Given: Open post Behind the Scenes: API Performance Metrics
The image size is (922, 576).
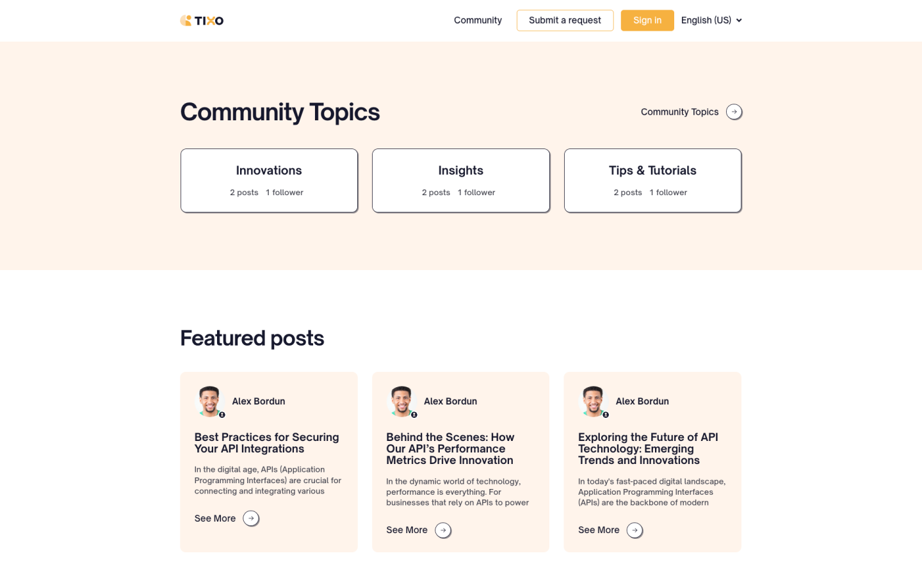Looking at the screenshot, I should click(x=450, y=449).
